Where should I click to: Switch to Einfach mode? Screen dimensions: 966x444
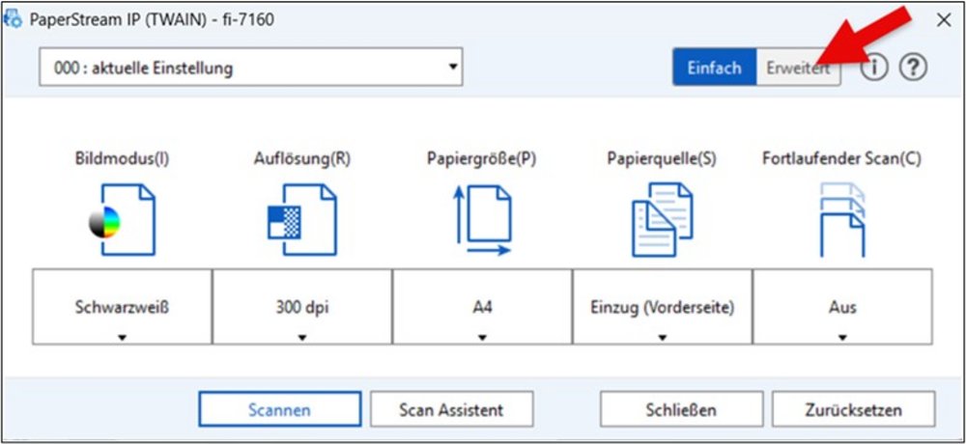coord(715,68)
